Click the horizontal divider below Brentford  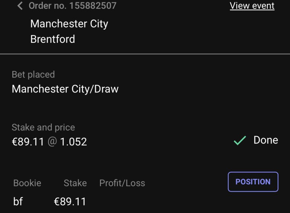[x=145, y=54]
